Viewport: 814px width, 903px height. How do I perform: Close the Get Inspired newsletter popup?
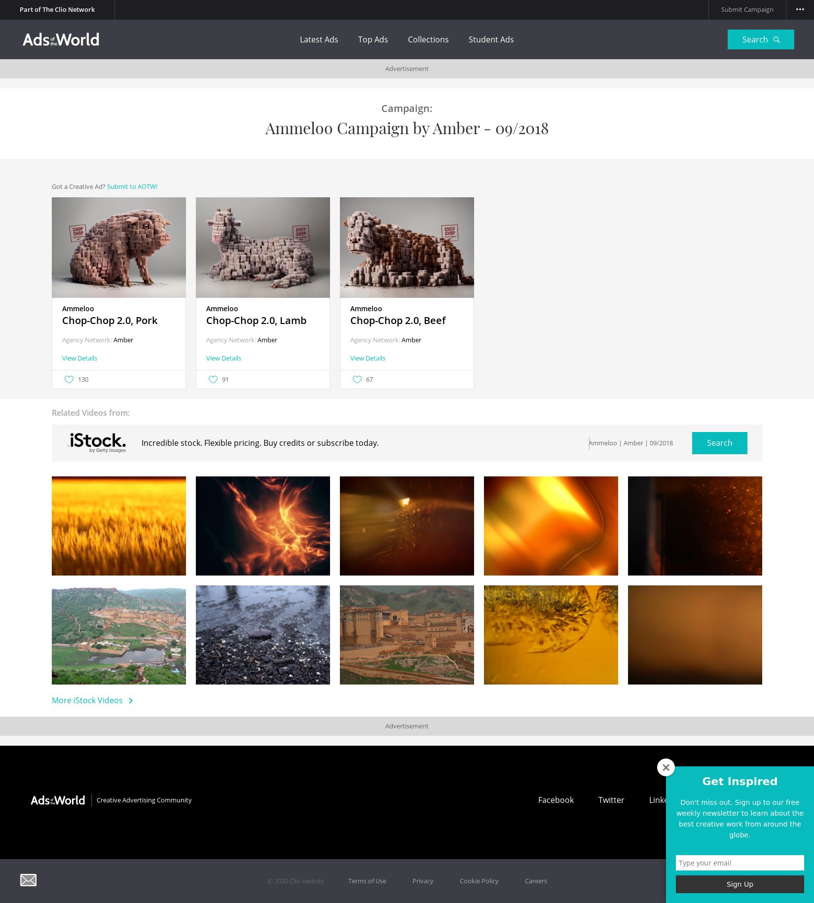666,767
